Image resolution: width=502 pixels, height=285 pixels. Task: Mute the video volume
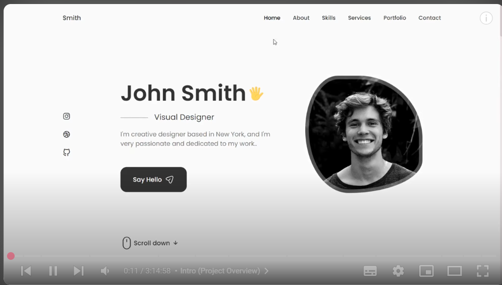pos(105,271)
